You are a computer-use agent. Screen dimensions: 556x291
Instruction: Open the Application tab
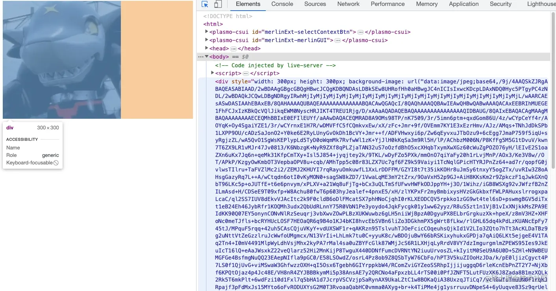(464, 4)
